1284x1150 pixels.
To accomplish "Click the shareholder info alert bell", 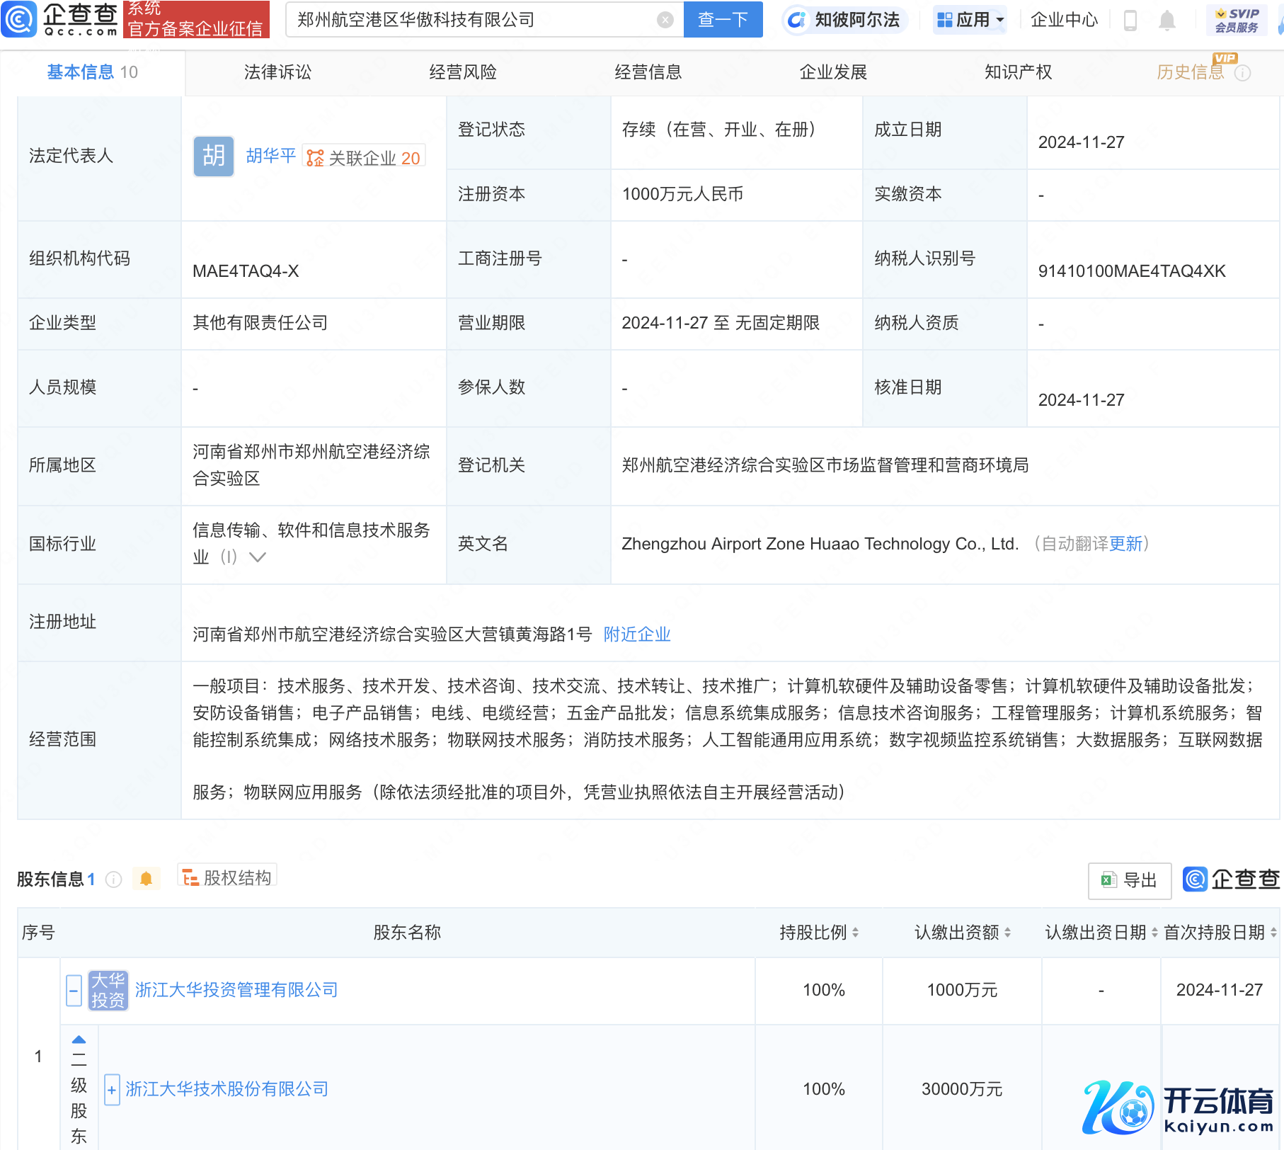I will click(x=147, y=879).
